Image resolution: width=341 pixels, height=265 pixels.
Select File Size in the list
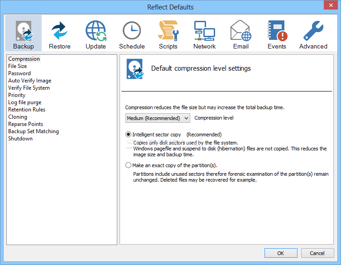coord(17,66)
